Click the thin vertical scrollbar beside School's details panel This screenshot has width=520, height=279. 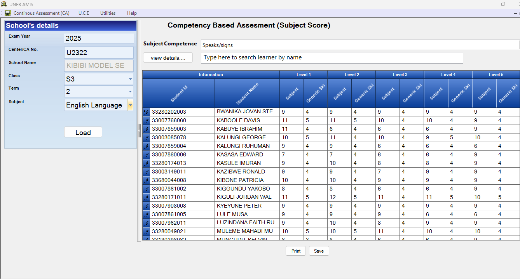pyautogui.click(x=139, y=130)
